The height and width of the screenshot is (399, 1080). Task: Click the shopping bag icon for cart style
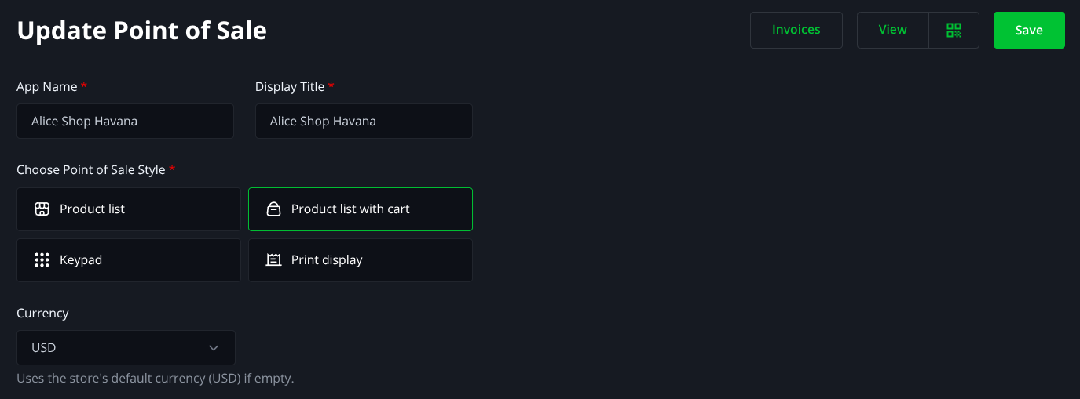[273, 209]
